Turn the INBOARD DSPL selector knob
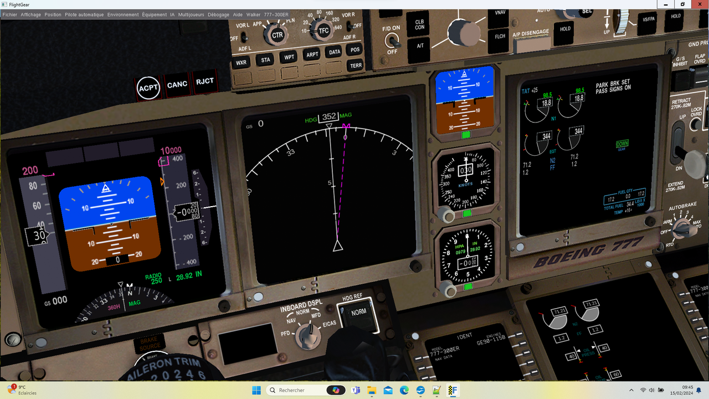The height and width of the screenshot is (399, 709). click(308, 336)
